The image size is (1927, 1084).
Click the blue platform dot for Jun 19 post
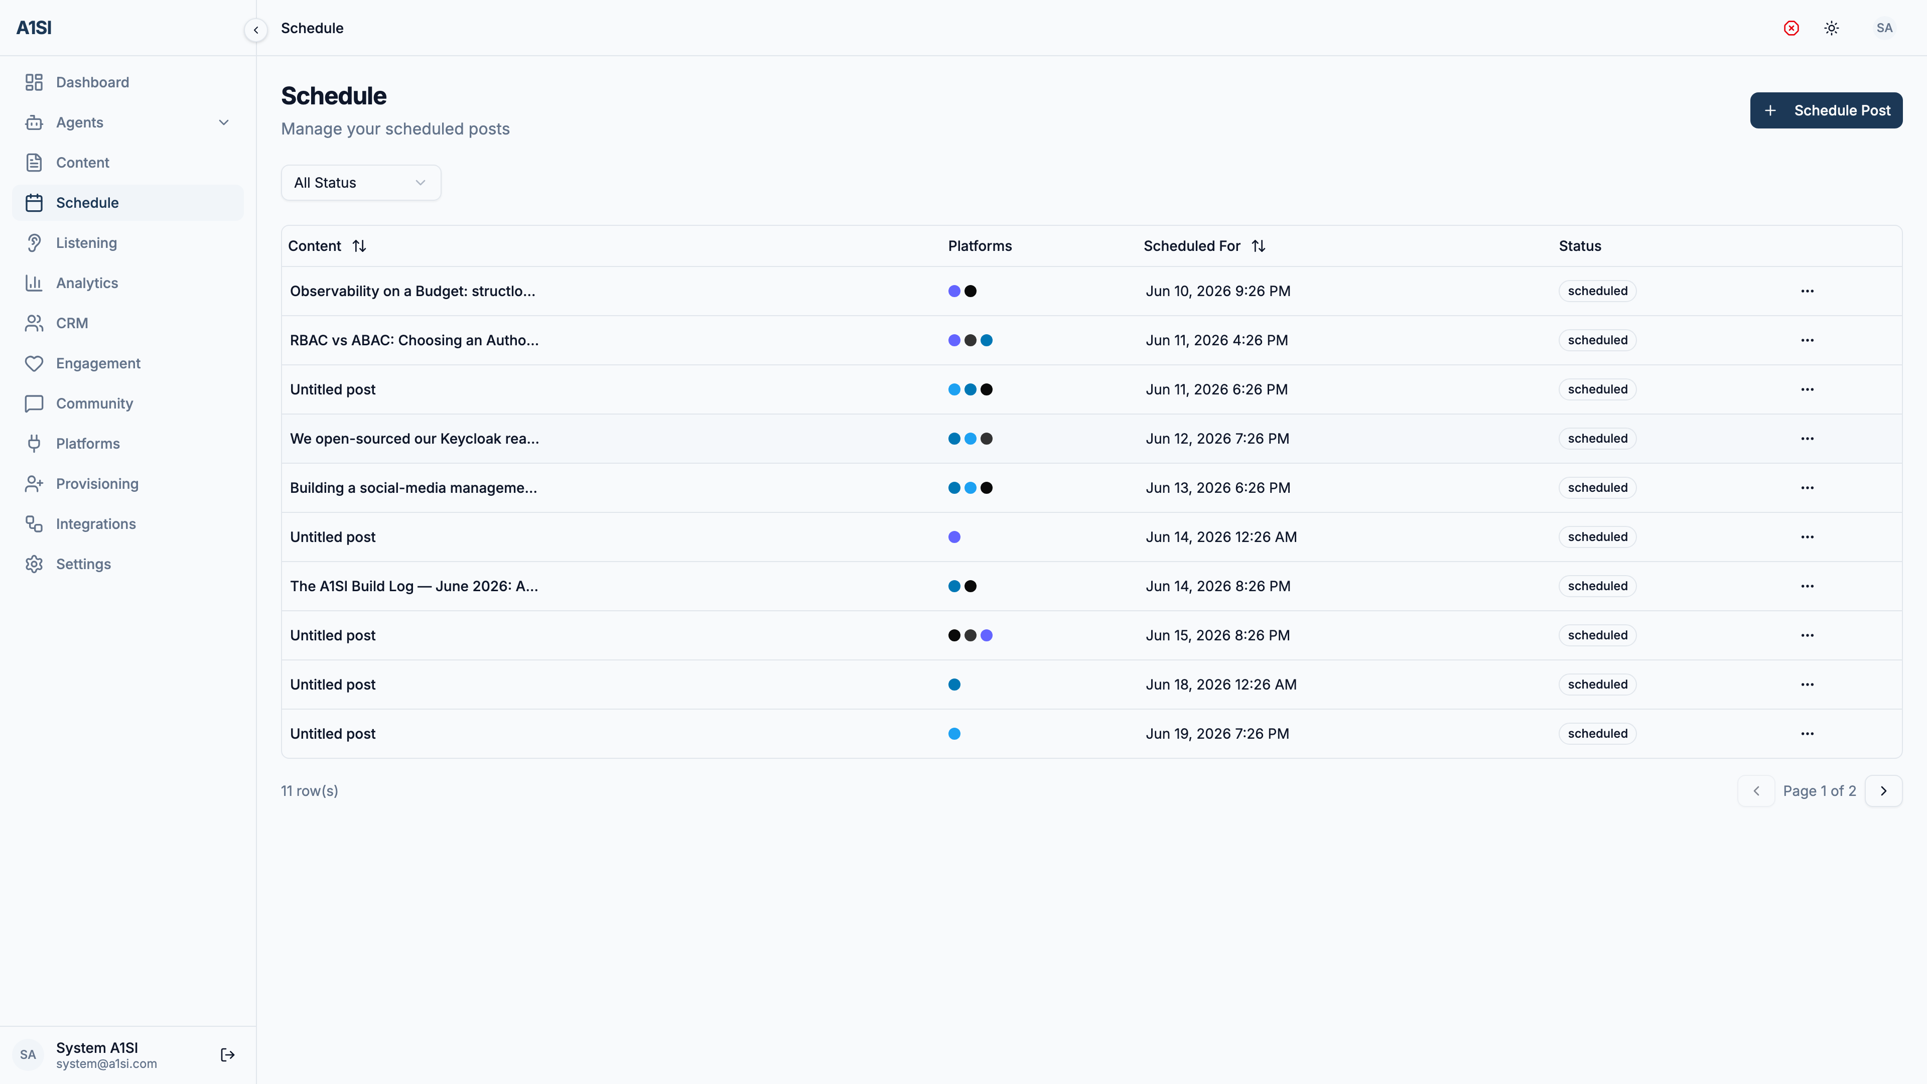pos(954,734)
